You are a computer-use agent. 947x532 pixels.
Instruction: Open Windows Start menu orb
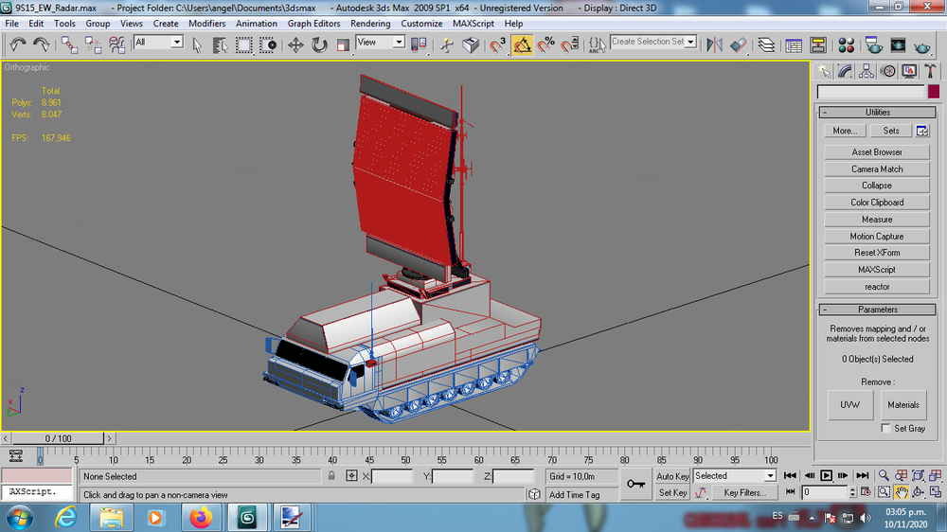click(20, 518)
